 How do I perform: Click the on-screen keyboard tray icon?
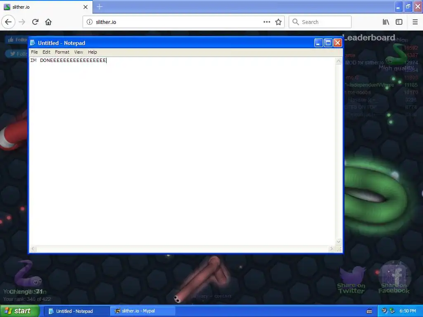pyautogui.click(x=369, y=311)
